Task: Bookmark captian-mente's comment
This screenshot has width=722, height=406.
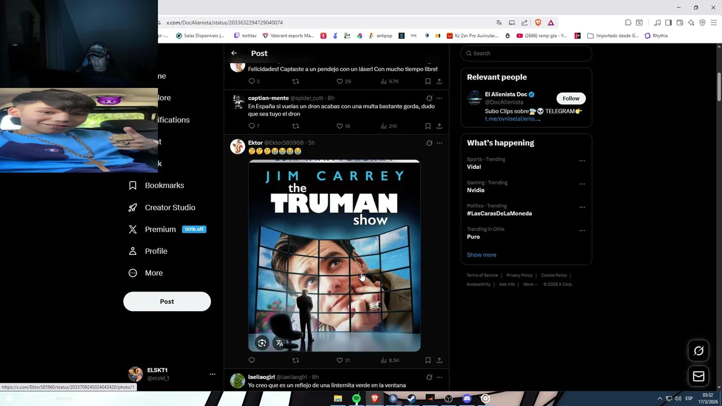Action: [x=428, y=126]
